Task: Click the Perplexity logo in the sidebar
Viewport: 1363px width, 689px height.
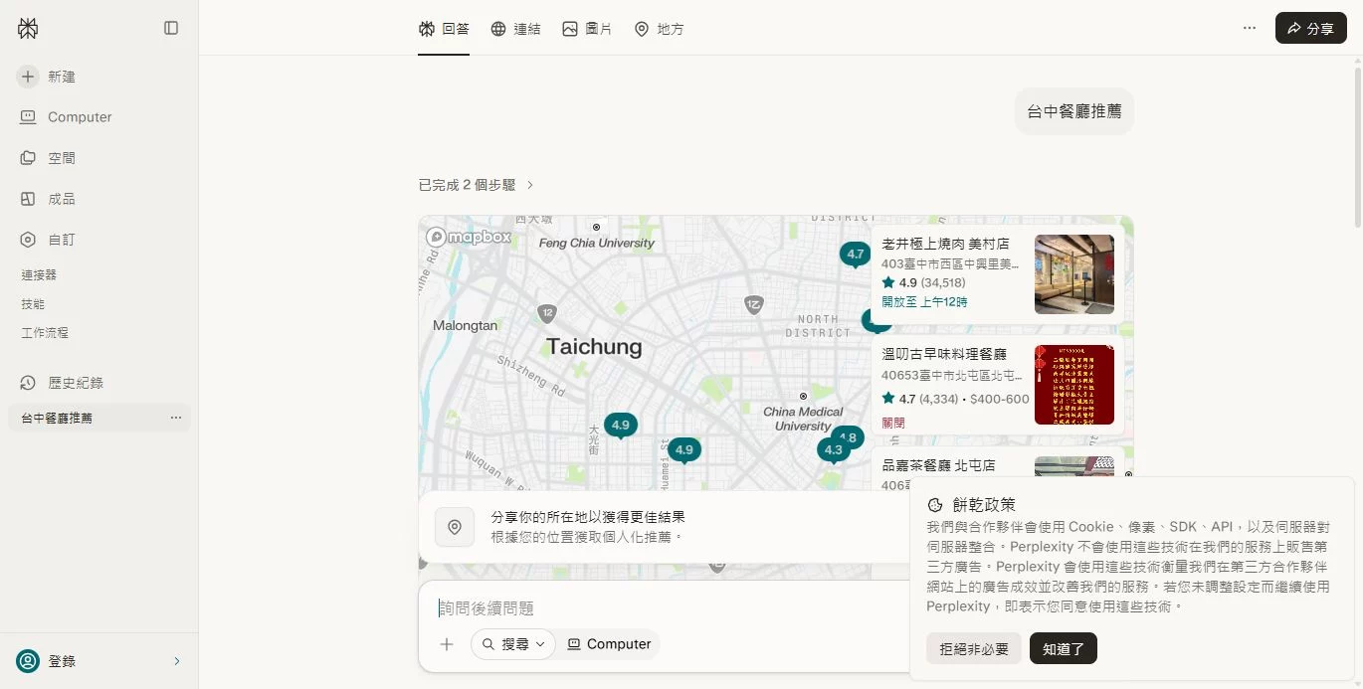Action: pyautogui.click(x=28, y=28)
